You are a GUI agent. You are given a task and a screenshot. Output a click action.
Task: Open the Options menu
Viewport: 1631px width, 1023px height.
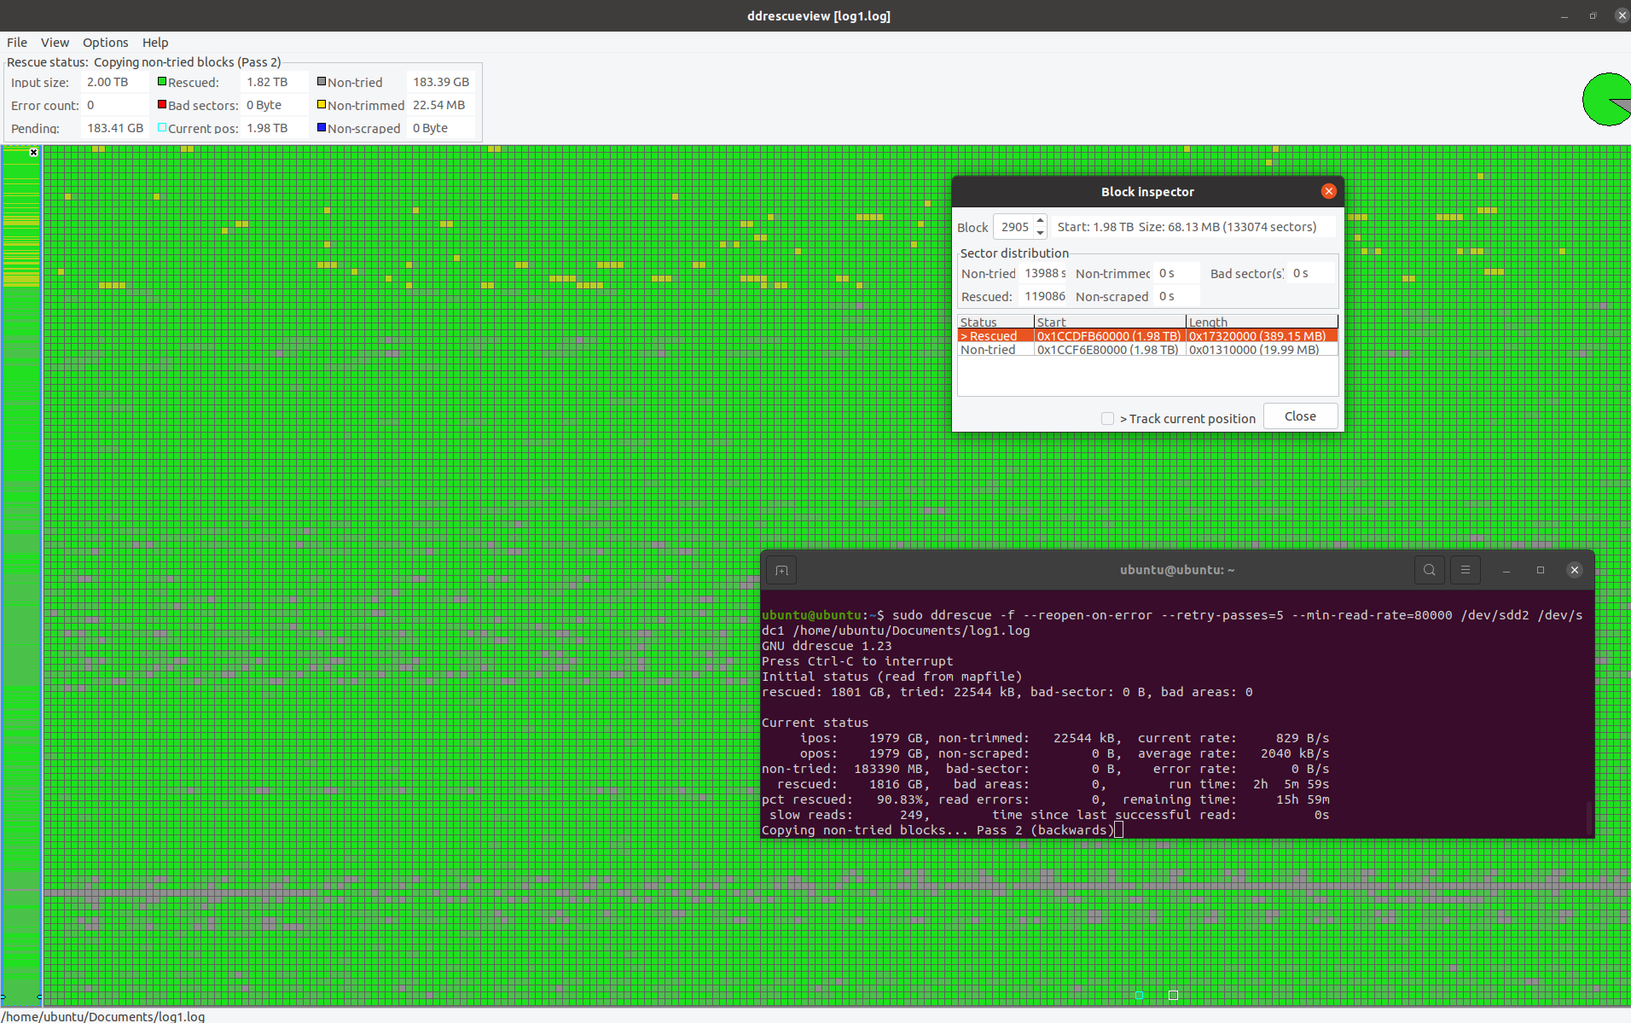(105, 42)
